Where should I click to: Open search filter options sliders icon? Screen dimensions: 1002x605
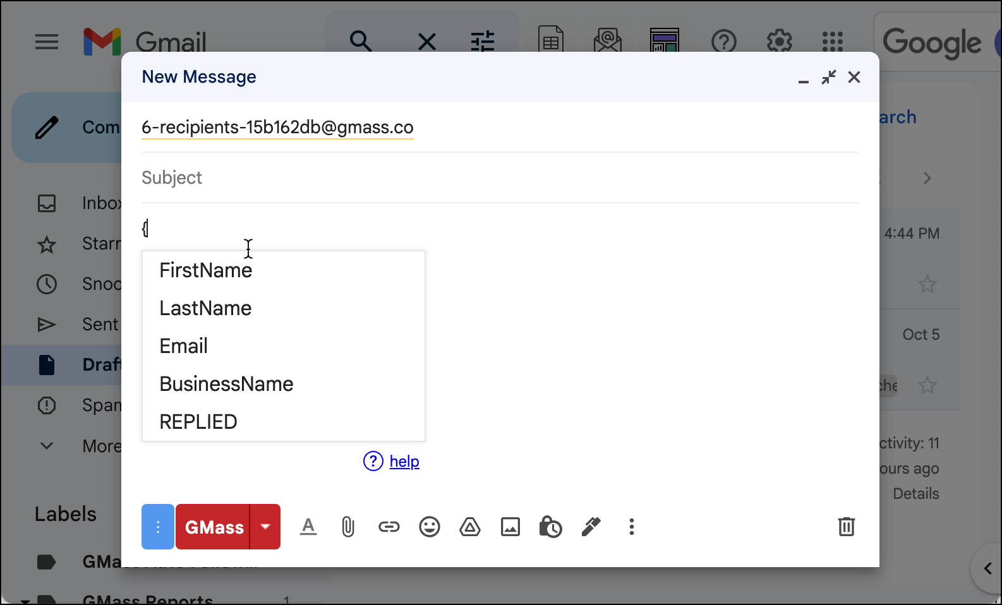(x=483, y=42)
